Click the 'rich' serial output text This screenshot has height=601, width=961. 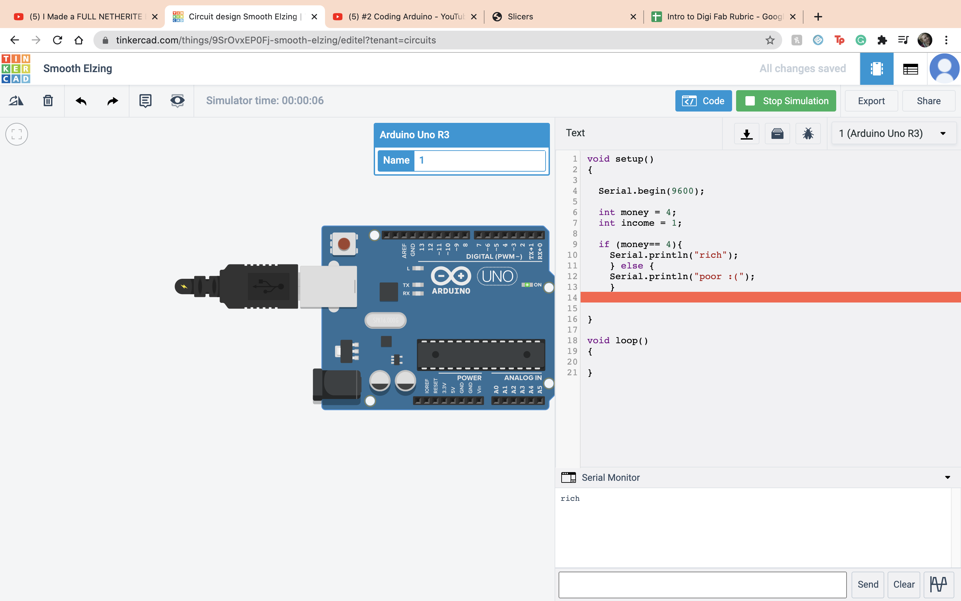click(x=570, y=498)
